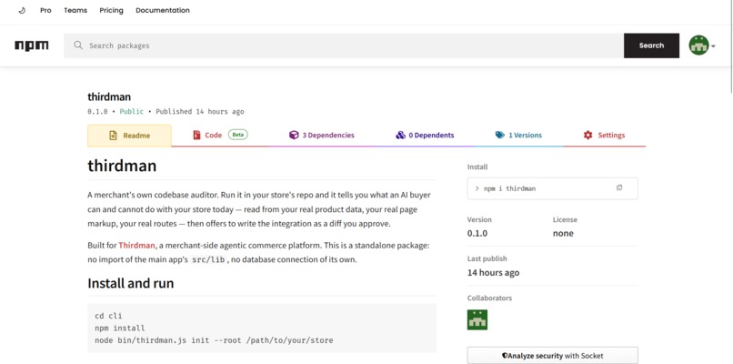
Task: Click the dropdown caret beside the avatar
Action: [x=713, y=45]
